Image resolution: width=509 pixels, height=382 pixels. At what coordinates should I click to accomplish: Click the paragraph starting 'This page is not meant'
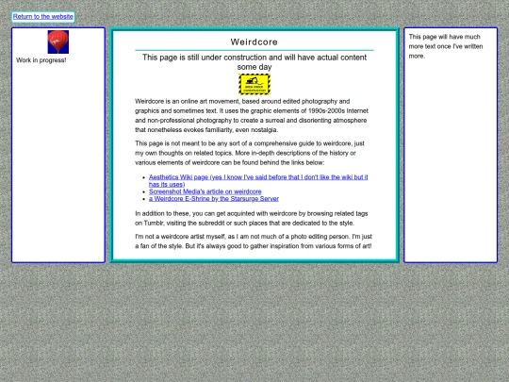coord(250,153)
